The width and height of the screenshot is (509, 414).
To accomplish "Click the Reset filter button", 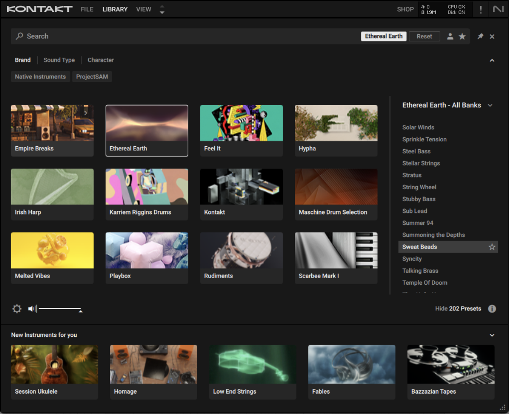I will [425, 36].
